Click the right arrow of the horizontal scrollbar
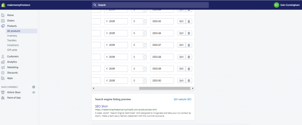This screenshot has width=302, height=125. click(x=193, y=88)
